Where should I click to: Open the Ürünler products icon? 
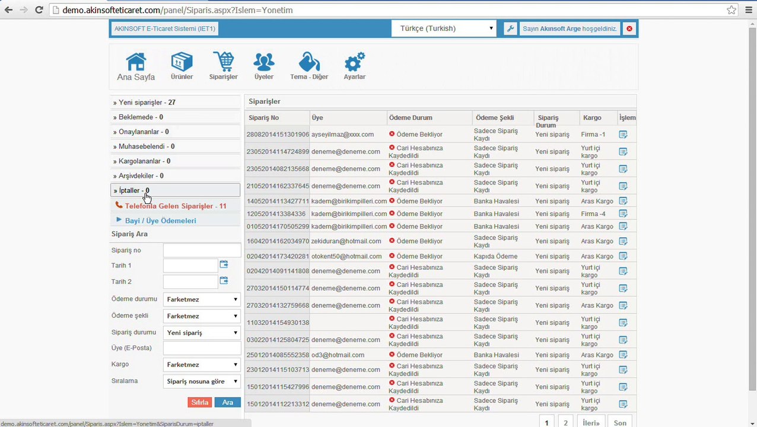click(182, 66)
